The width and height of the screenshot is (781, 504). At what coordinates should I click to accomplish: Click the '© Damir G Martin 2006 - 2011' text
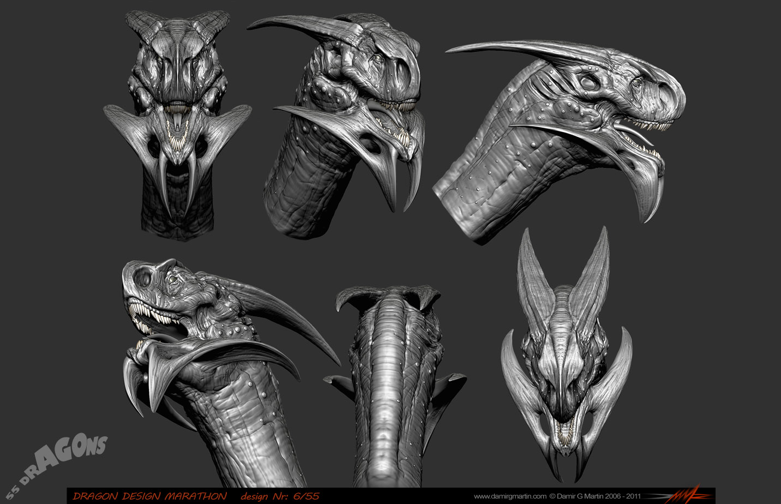[x=594, y=496]
